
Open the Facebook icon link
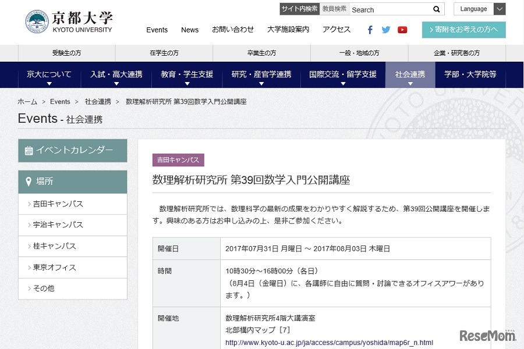[x=370, y=30]
